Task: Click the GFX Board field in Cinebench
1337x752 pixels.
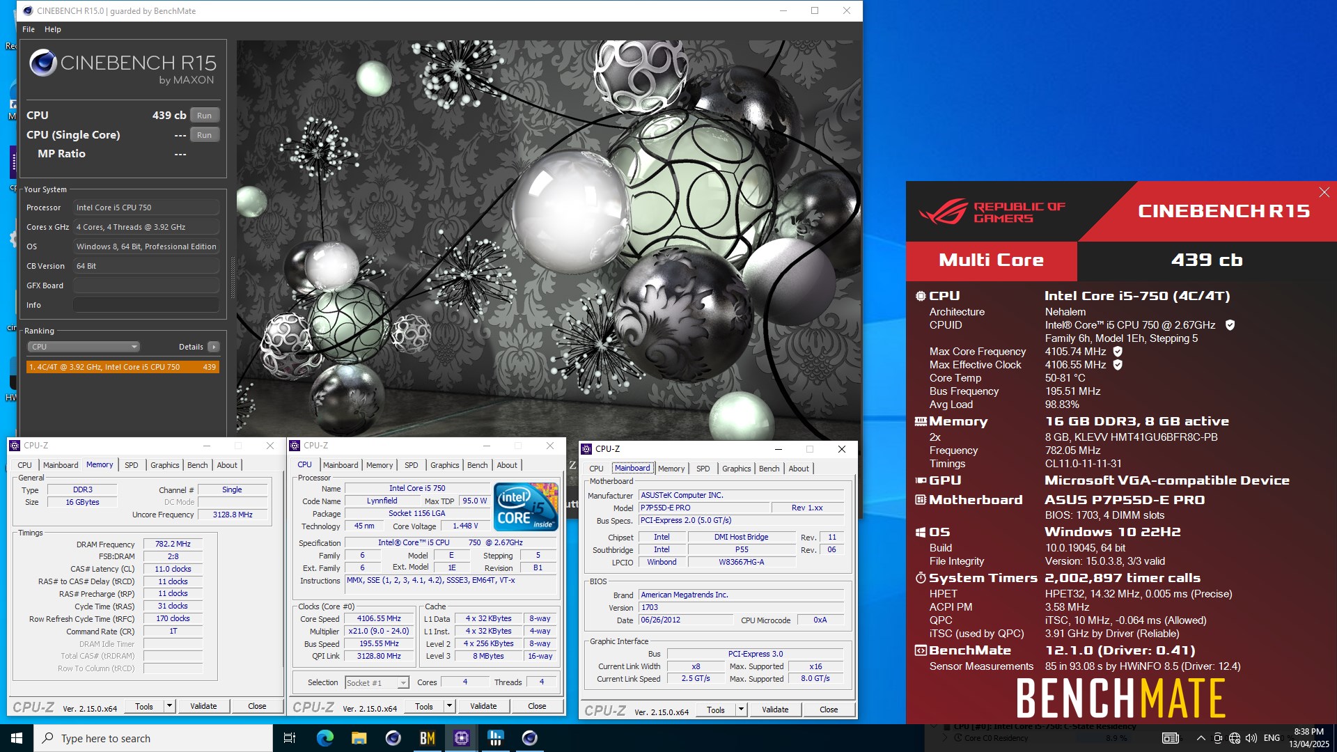Action: pyautogui.click(x=146, y=285)
